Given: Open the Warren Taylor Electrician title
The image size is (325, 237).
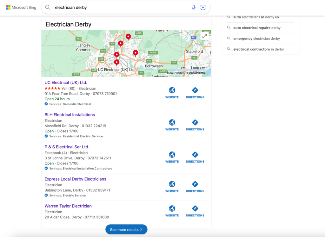Looking at the screenshot, I should (68, 206).
